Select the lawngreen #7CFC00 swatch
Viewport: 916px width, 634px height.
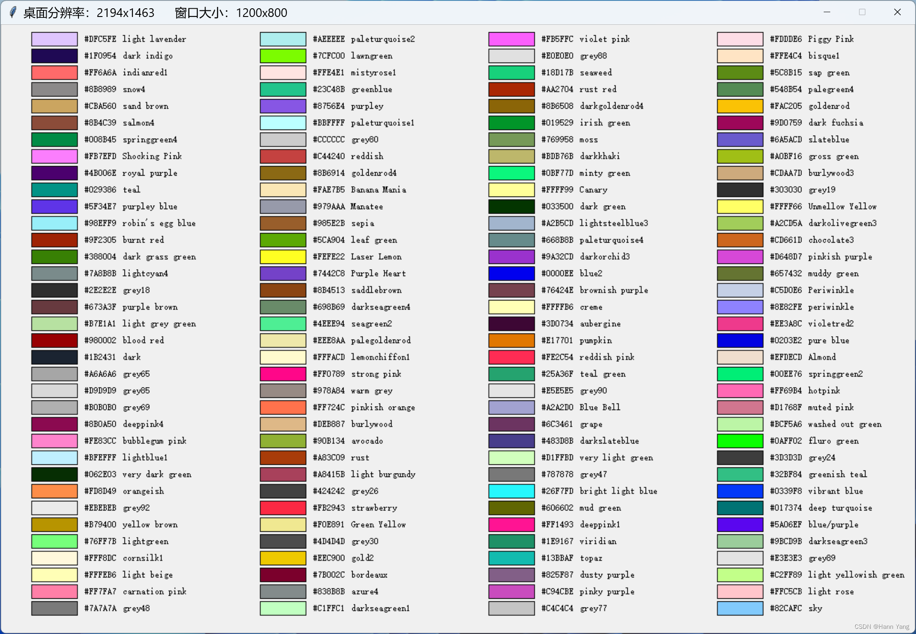coord(283,56)
